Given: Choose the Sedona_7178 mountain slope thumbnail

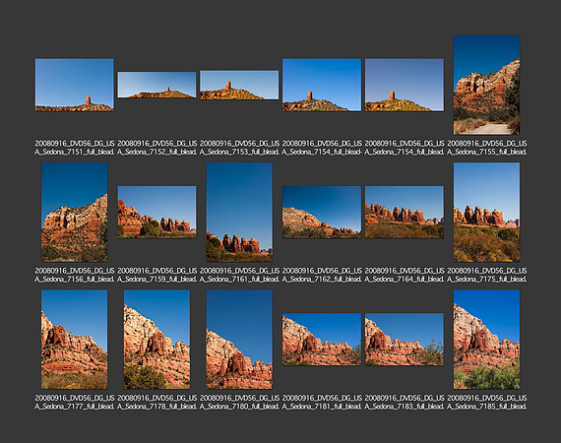Looking at the screenshot, I should [x=156, y=340].
